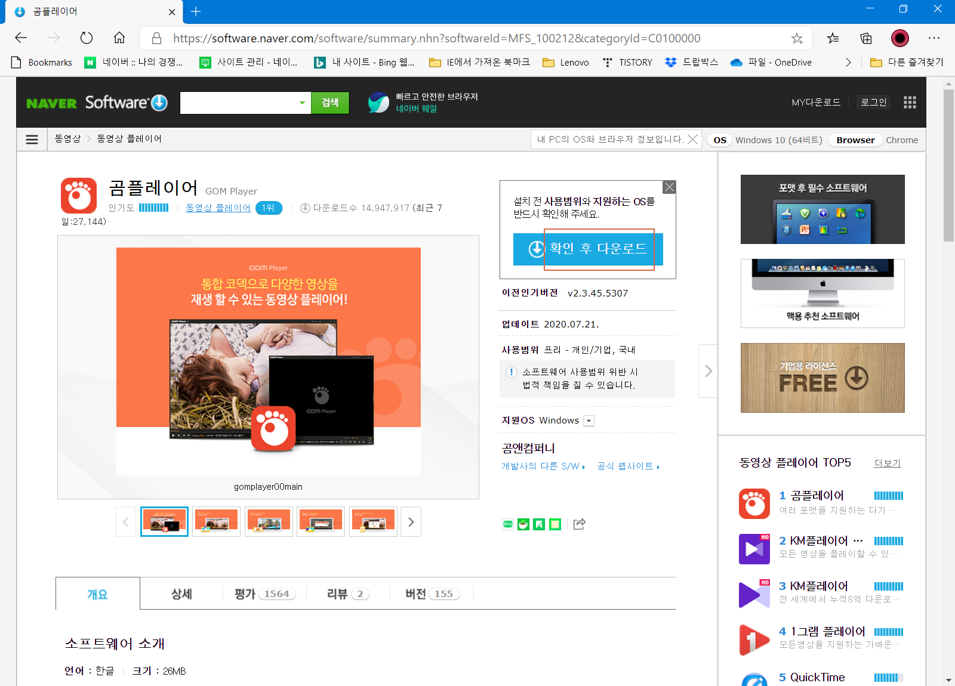The image size is (955, 686).
Task: Close the download confirmation box
Action: tap(670, 187)
